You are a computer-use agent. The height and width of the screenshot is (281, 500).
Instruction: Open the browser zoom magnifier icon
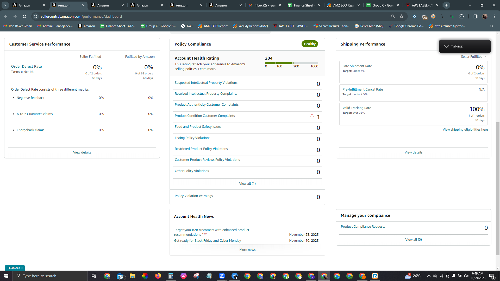pyautogui.click(x=393, y=16)
